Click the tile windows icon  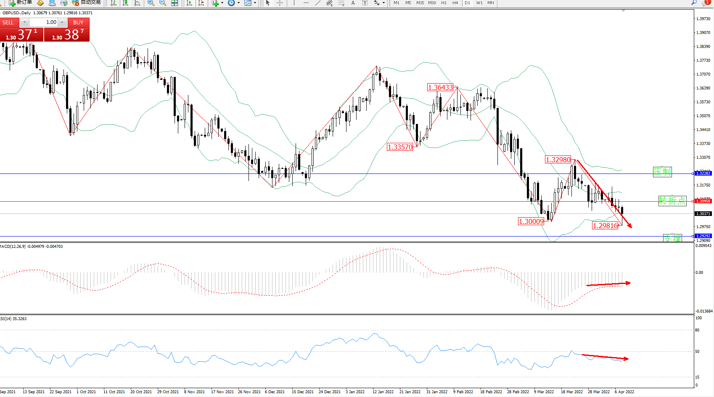tap(175, 3)
